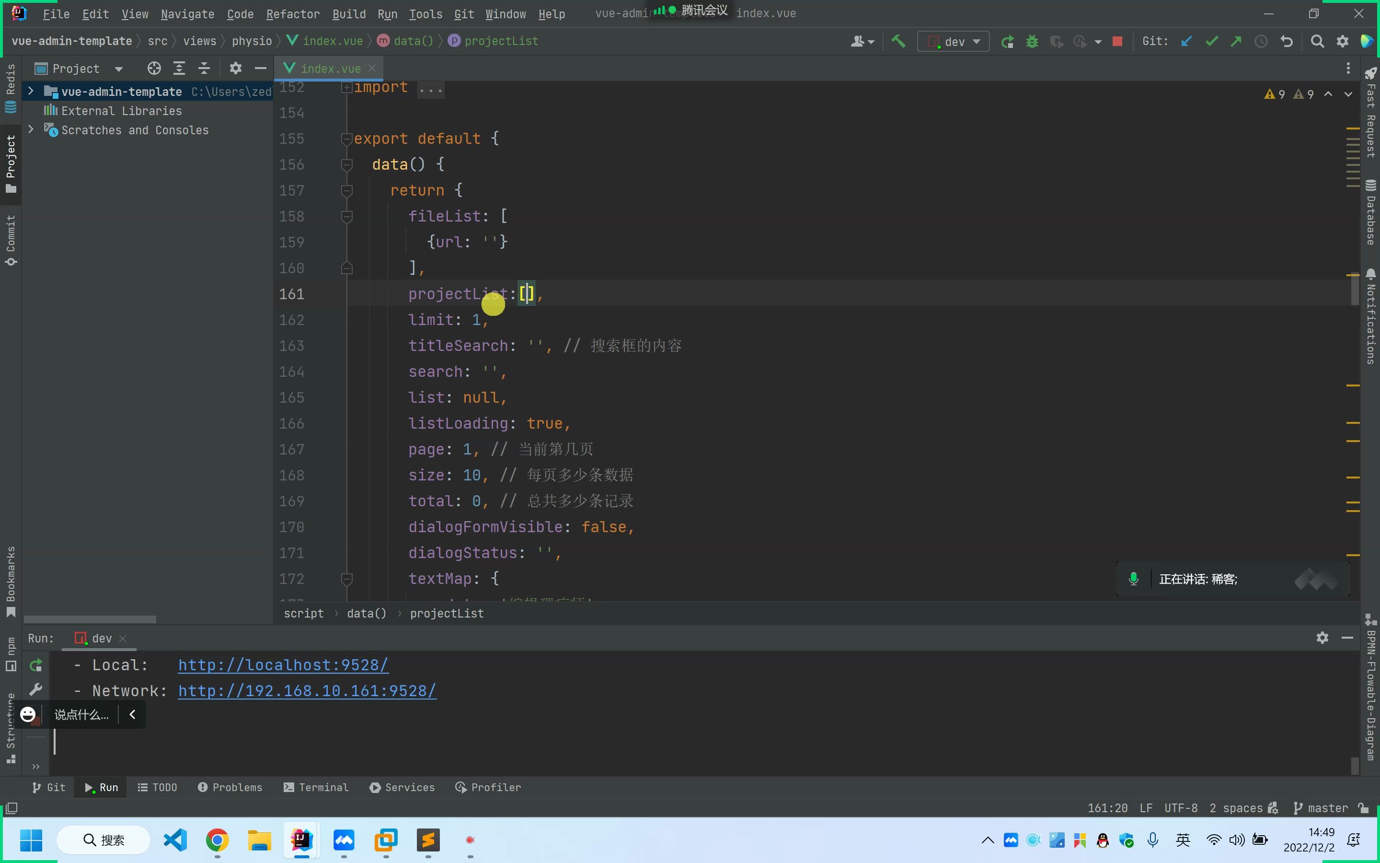Click the Rollback undo icon
Viewport: 1380px width, 863px height.
[x=1286, y=41]
